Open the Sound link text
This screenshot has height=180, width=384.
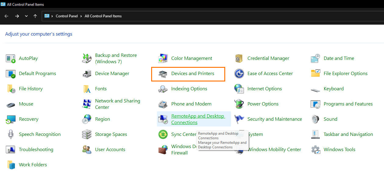pos(330,119)
